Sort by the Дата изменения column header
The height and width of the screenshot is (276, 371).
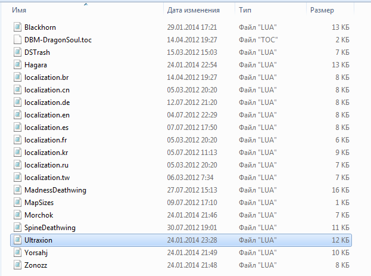194,10
